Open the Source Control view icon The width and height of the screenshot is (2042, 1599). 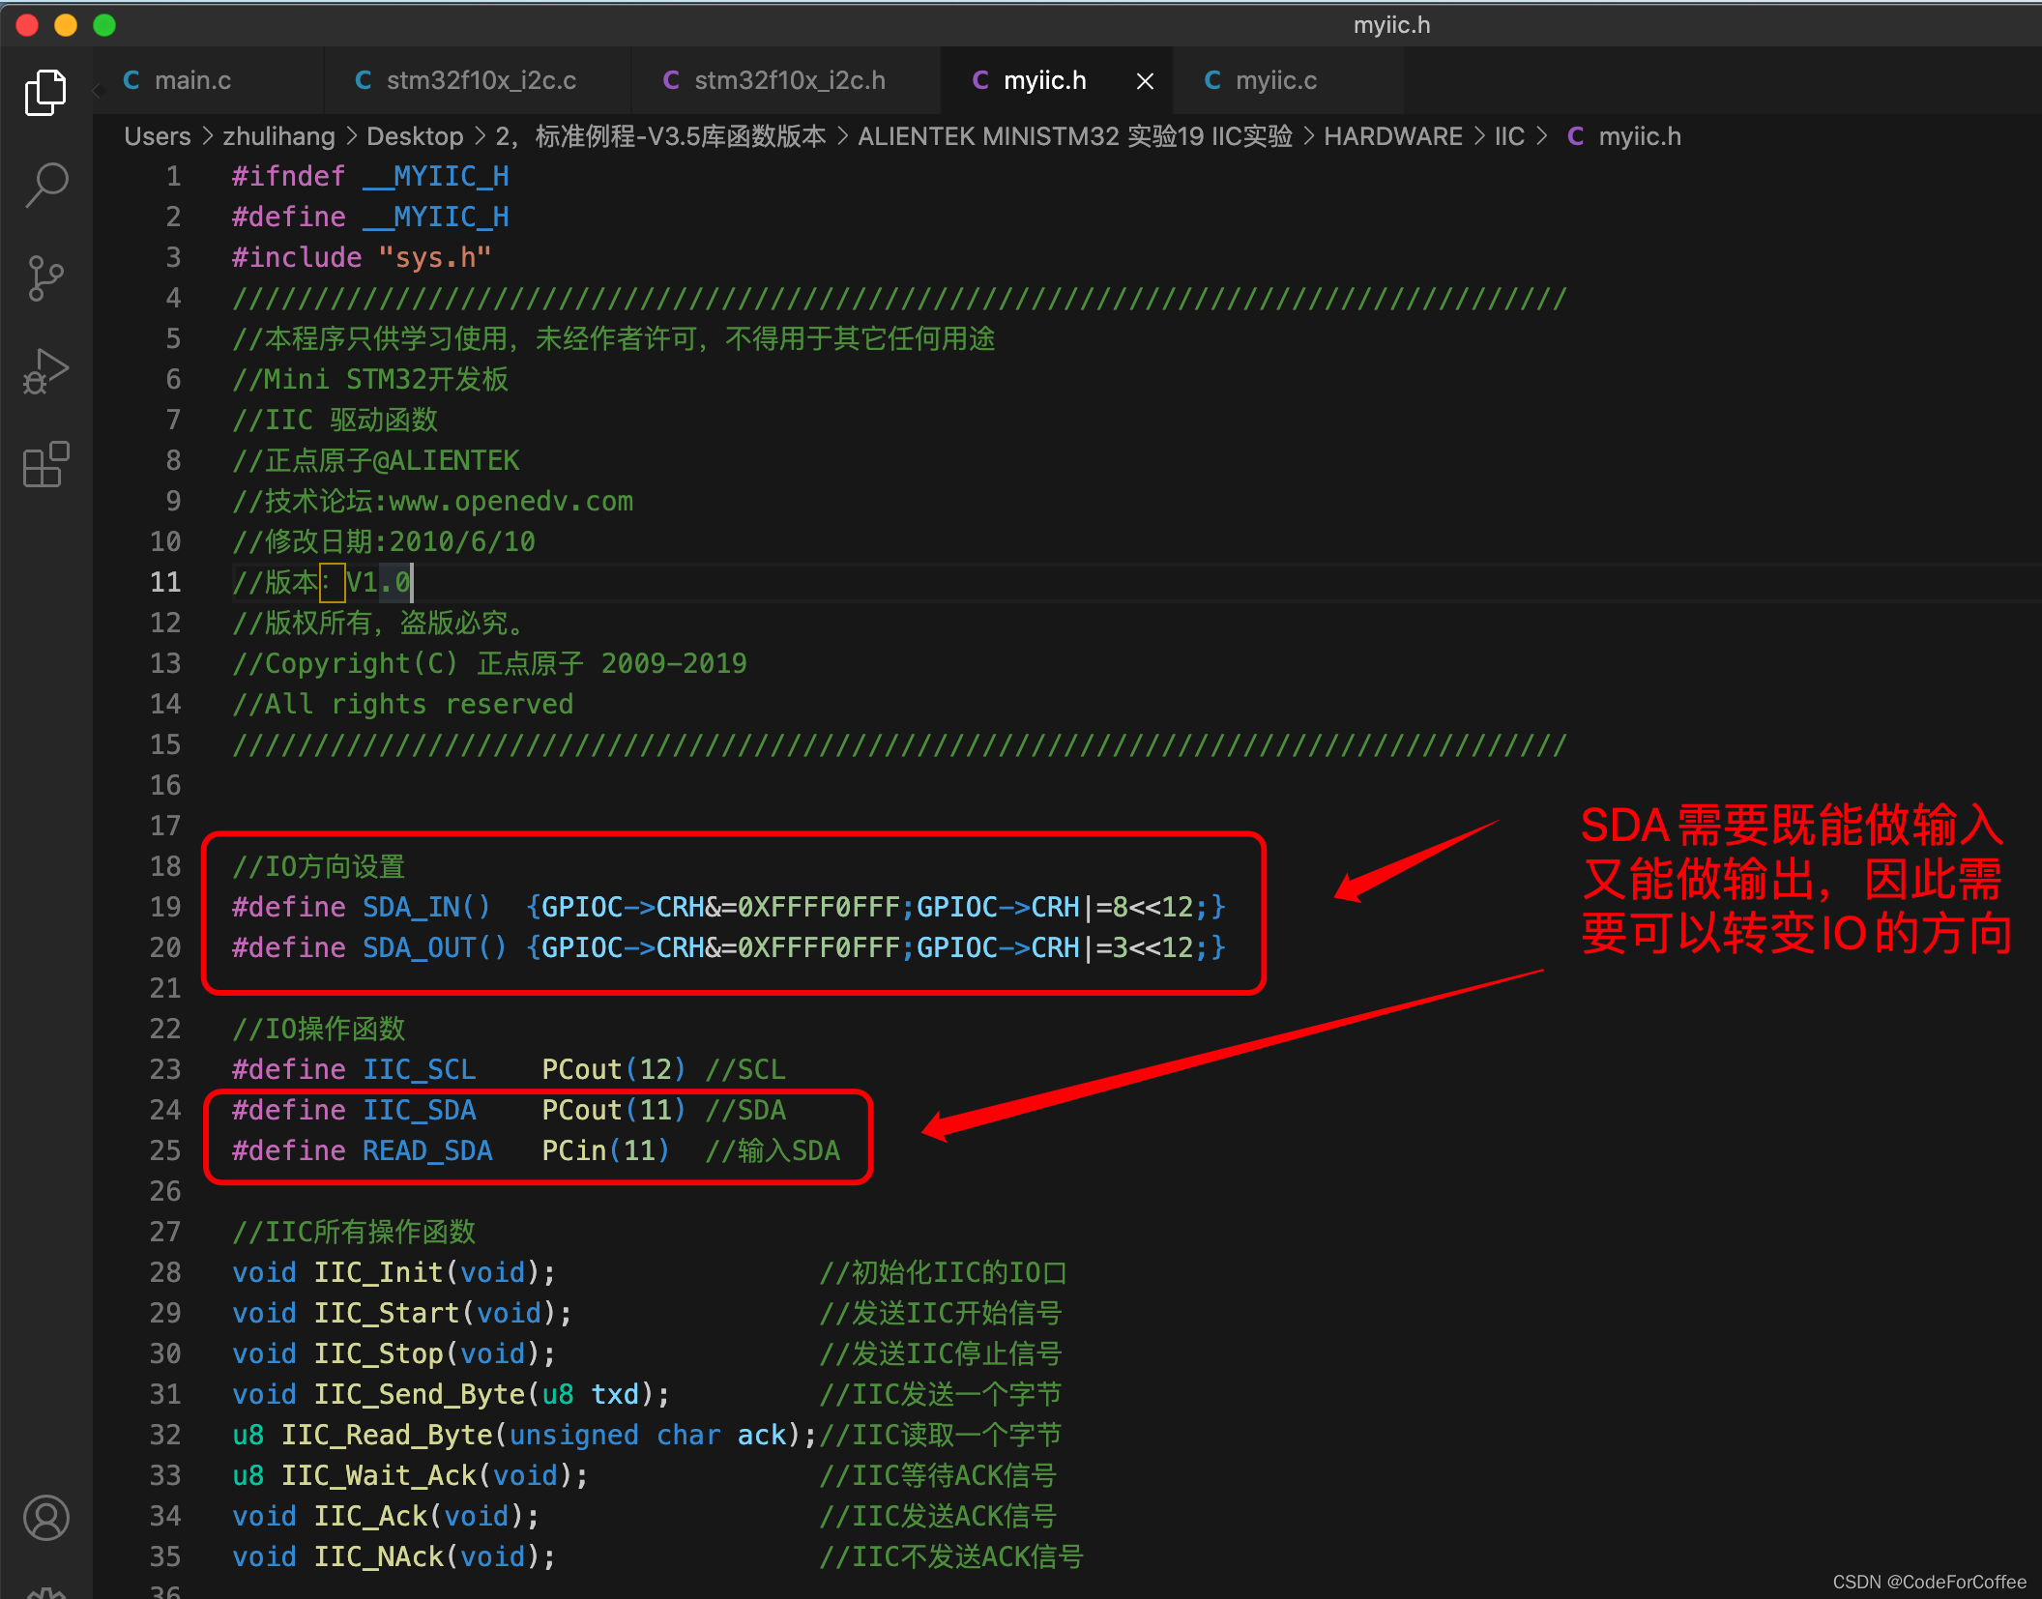[x=45, y=278]
